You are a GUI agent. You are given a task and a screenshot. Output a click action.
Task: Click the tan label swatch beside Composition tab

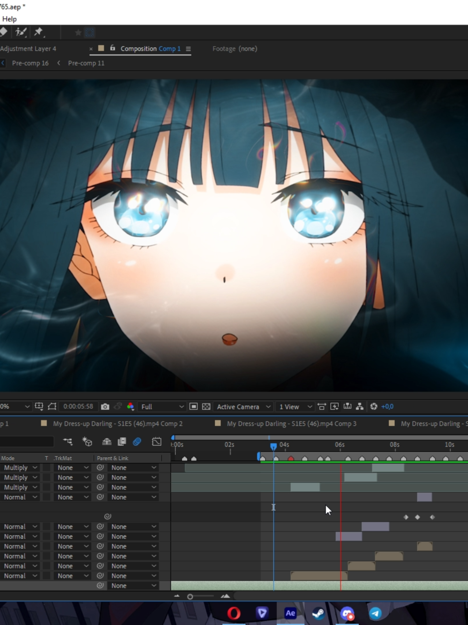point(101,48)
